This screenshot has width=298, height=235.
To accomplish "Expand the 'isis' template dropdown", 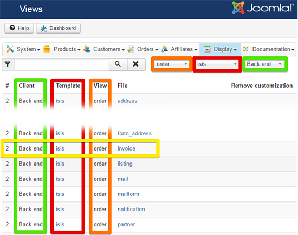I will 217,64.
